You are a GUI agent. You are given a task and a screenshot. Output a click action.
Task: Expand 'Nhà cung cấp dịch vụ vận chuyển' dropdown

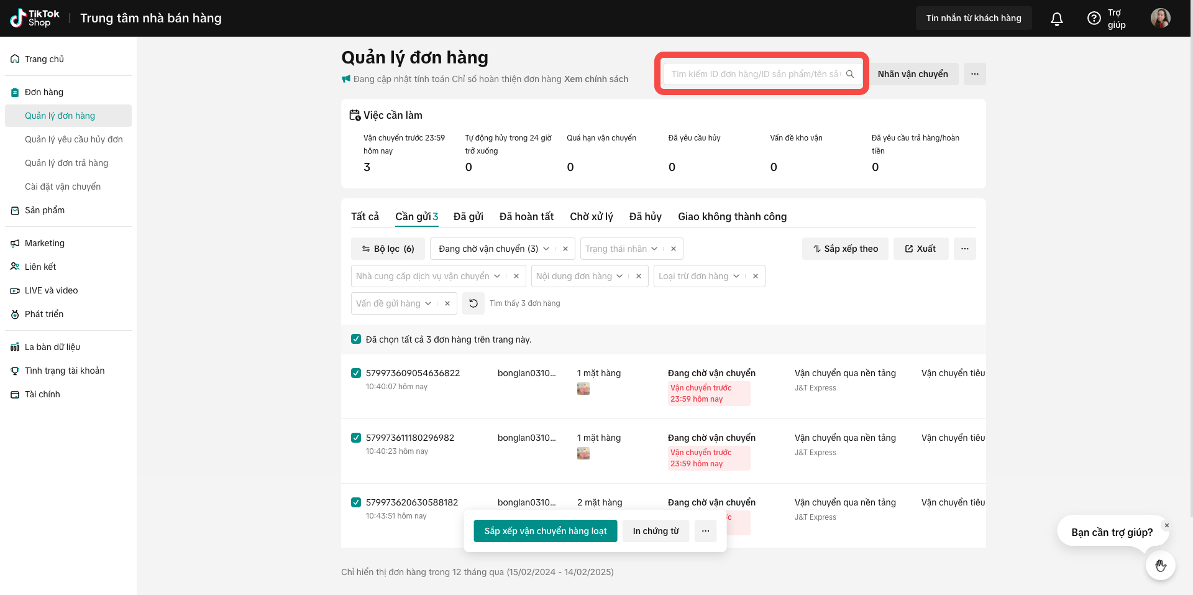497,276
